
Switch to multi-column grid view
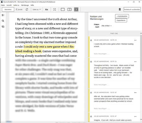(x=76, y=9)
